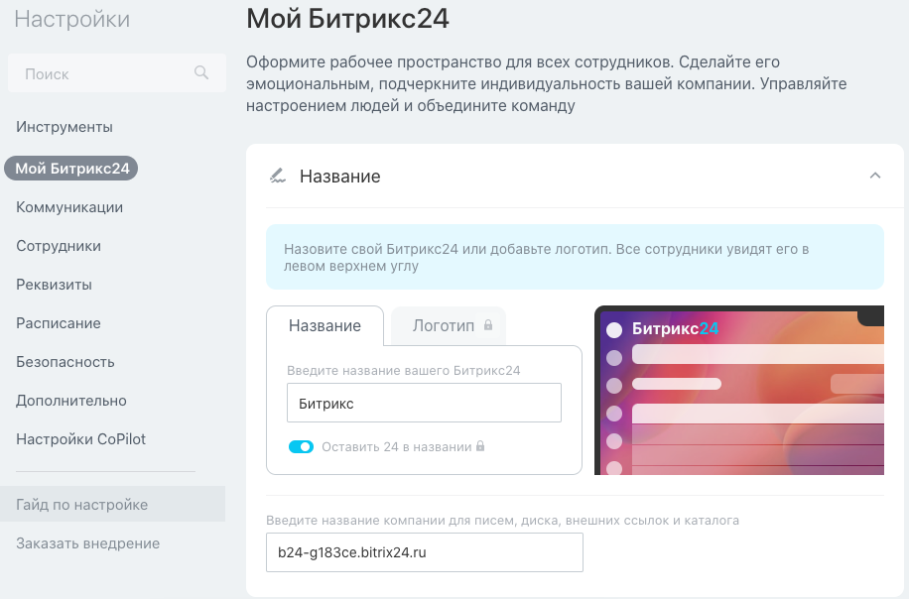Open the Логотип tab

click(449, 325)
